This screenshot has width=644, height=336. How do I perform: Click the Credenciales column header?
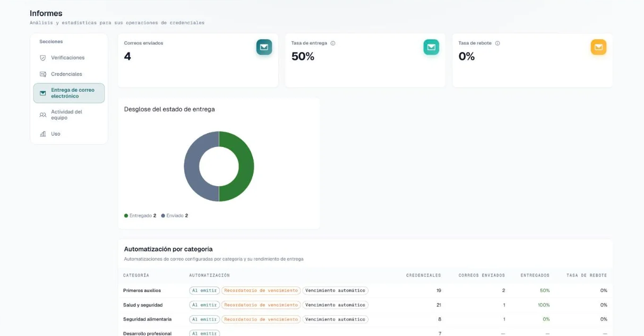(423, 275)
